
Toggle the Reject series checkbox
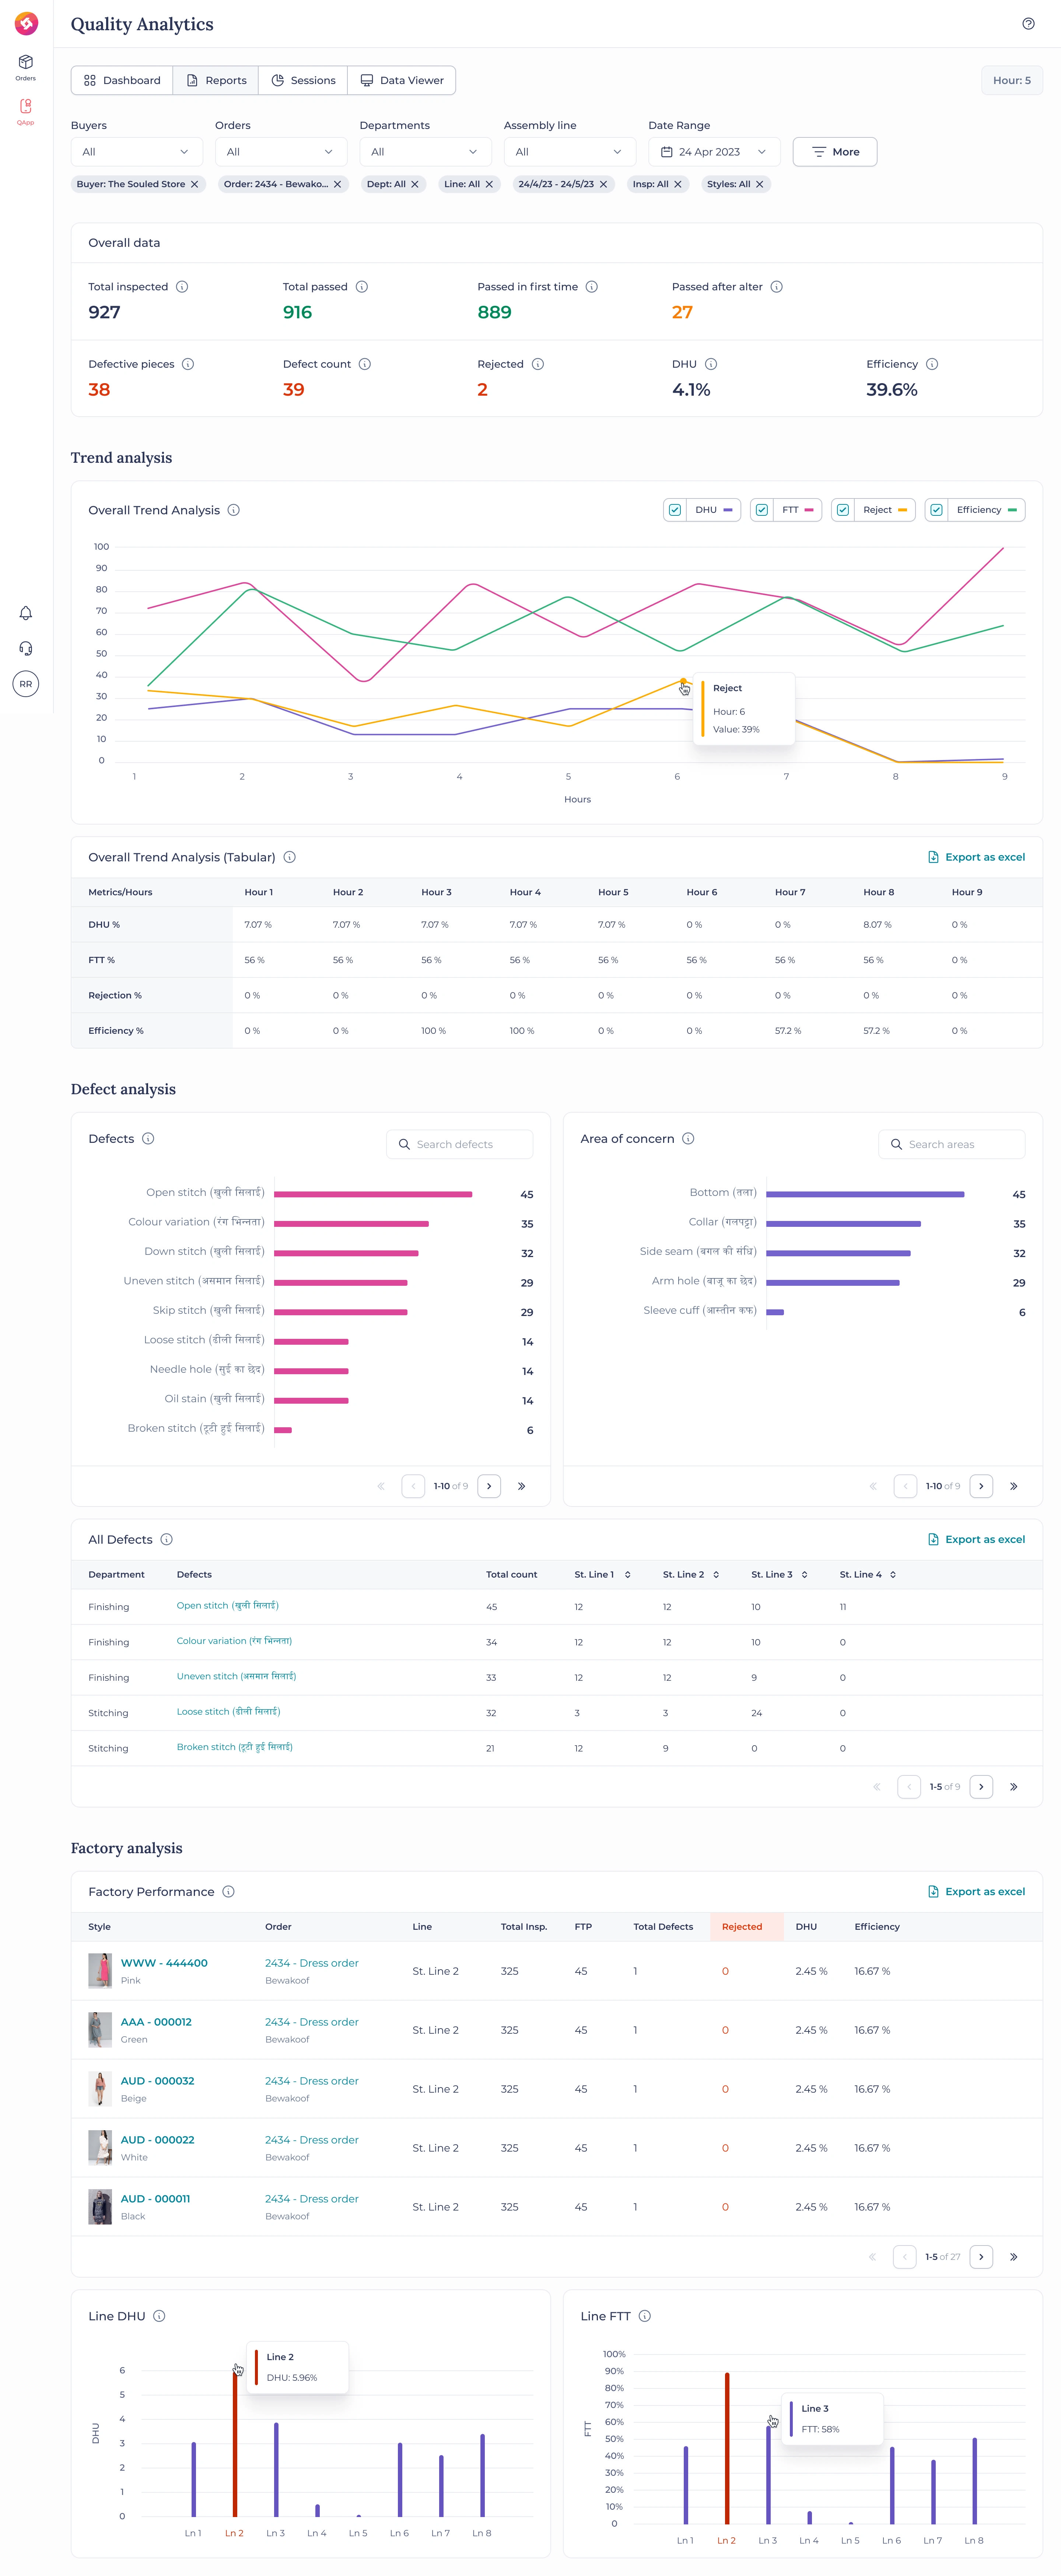click(x=843, y=510)
